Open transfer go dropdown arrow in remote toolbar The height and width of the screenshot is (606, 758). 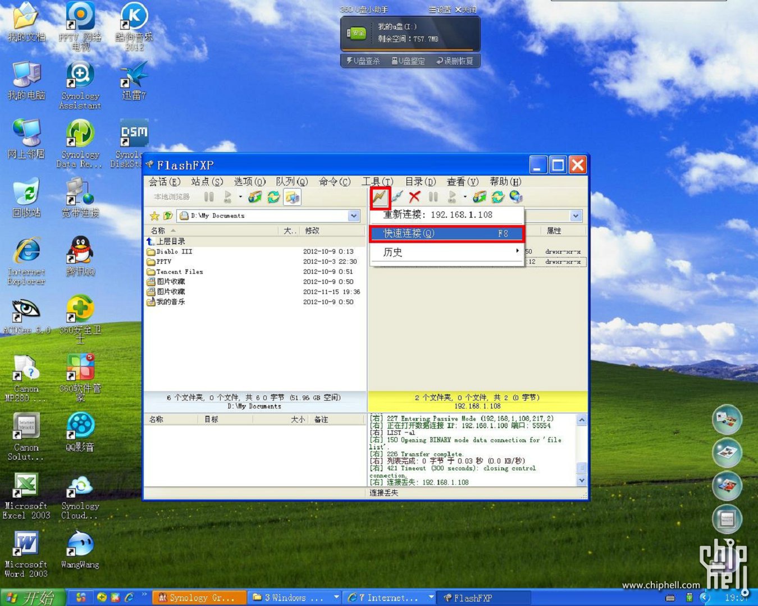[465, 197]
